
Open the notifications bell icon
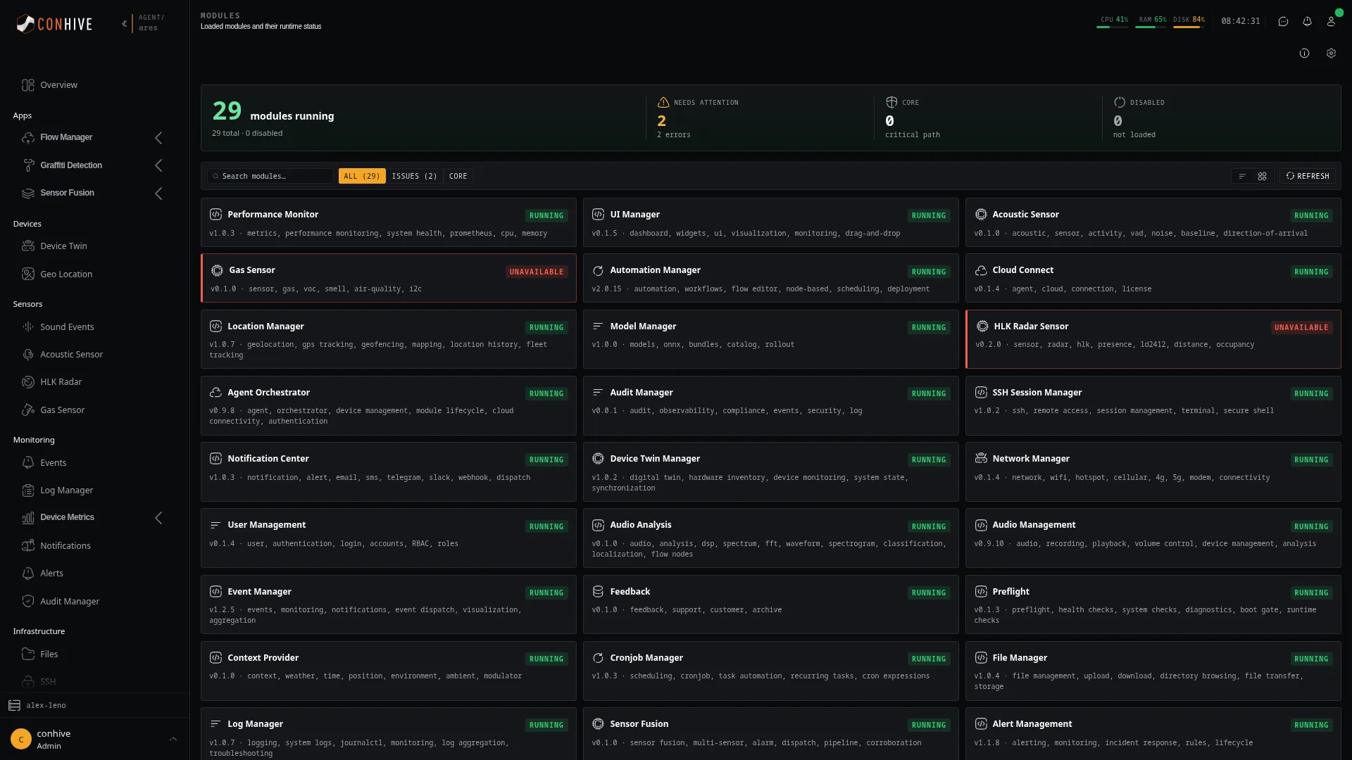(1307, 21)
